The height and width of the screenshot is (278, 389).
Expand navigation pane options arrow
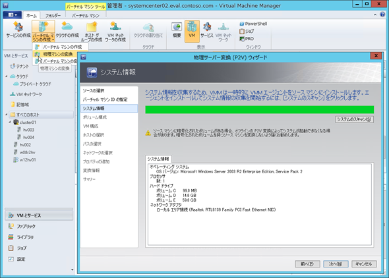coord(72,270)
